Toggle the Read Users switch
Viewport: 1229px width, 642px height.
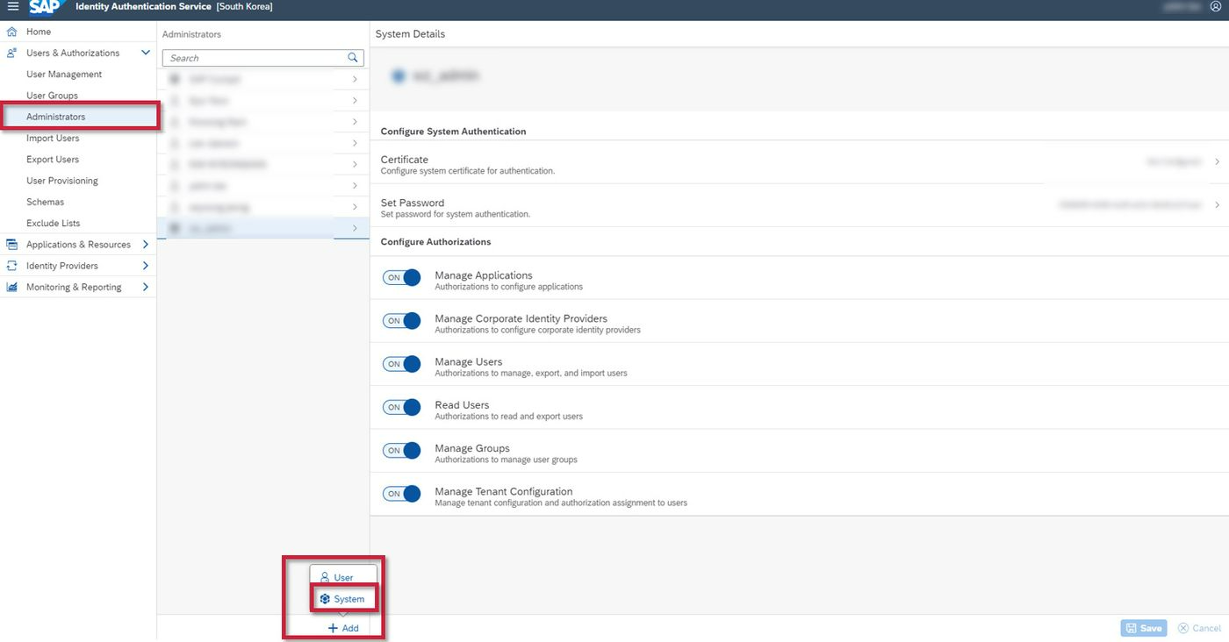[402, 407]
